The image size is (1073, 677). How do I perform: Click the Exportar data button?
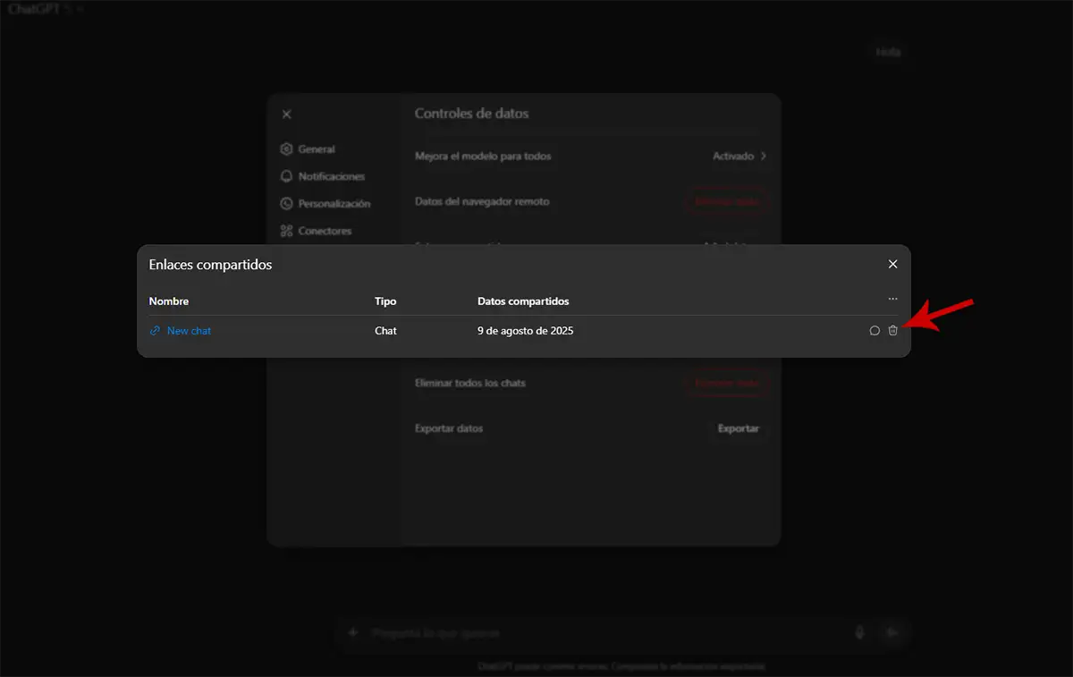(739, 428)
